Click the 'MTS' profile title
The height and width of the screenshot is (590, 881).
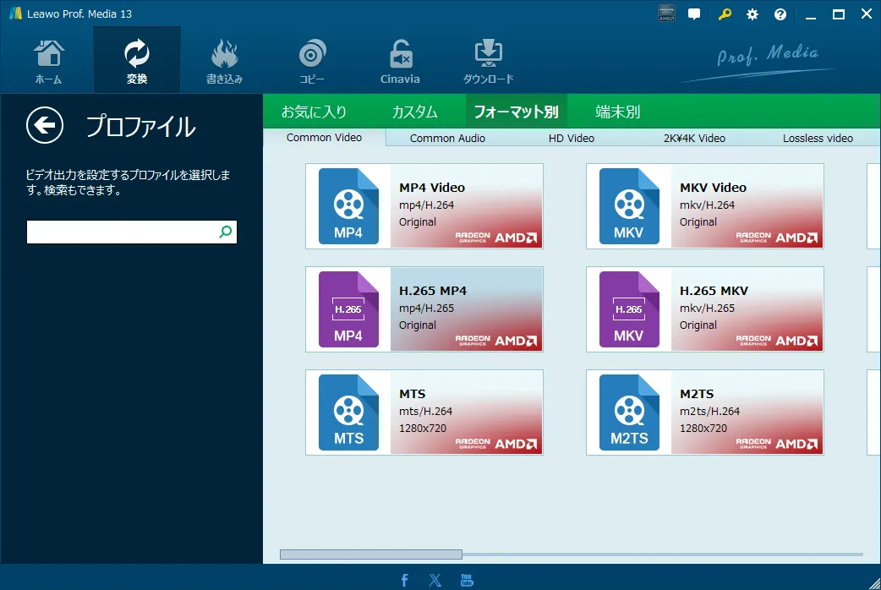pyautogui.click(x=413, y=394)
